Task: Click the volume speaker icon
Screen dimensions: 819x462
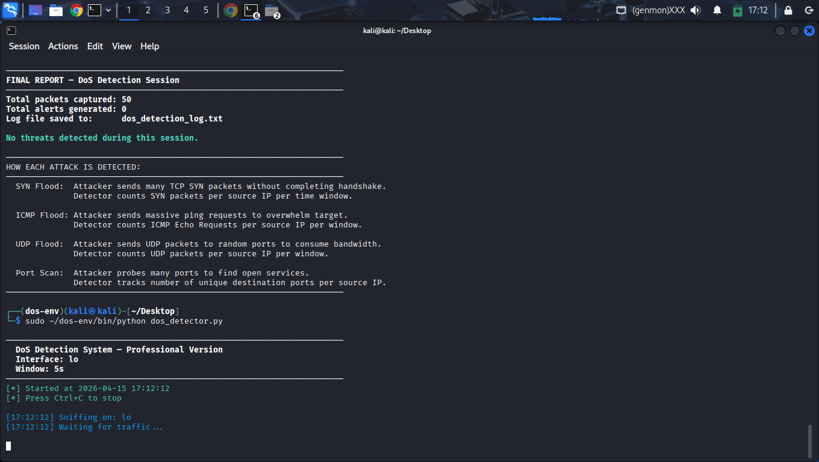Action: tap(696, 10)
